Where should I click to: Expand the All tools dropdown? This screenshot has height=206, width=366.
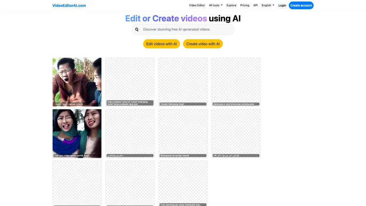click(x=216, y=5)
